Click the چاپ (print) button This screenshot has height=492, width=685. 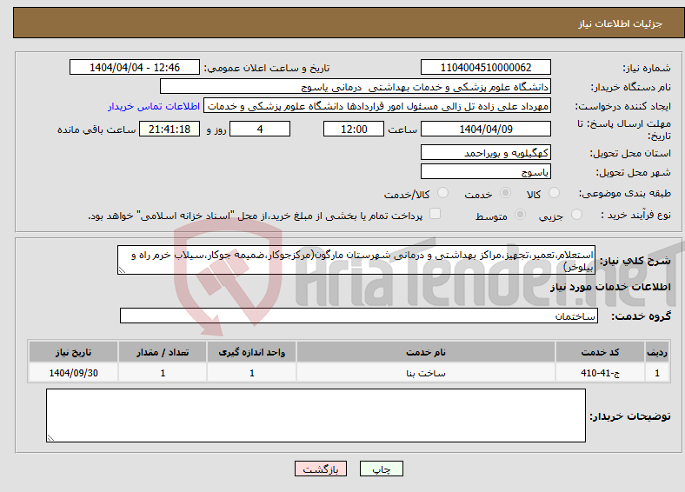click(x=382, y=469)
